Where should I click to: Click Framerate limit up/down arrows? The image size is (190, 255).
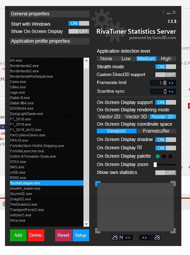171,83
